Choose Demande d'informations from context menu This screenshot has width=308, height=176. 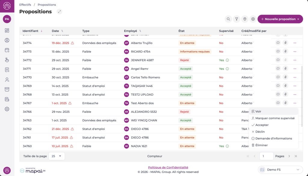273,138
